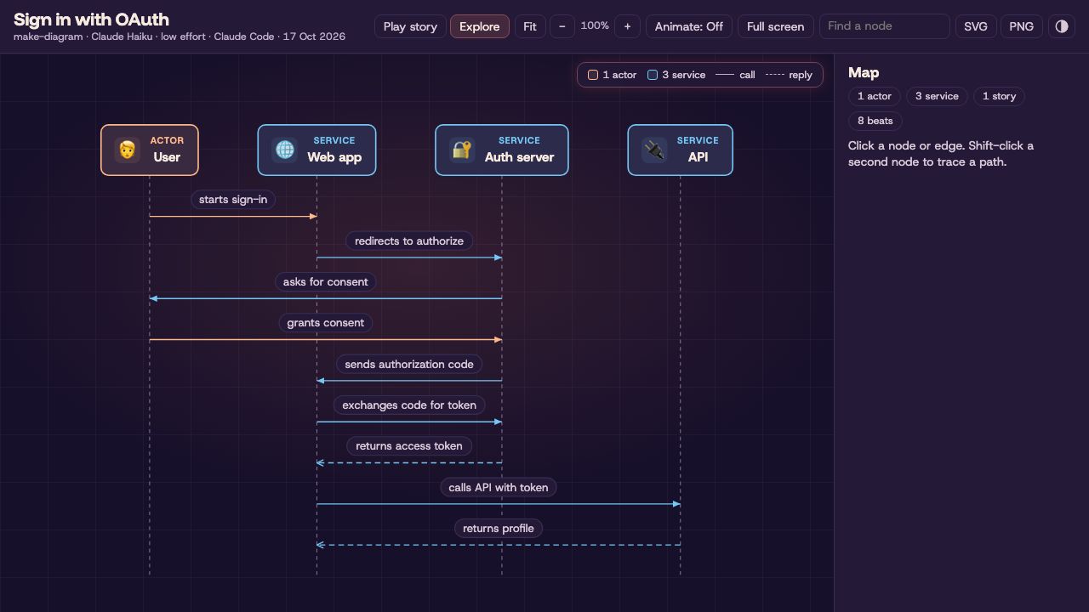Toggle Animate: Off setting
Image resolution: width=1089 pixels, height=612 pixels.
689,26
